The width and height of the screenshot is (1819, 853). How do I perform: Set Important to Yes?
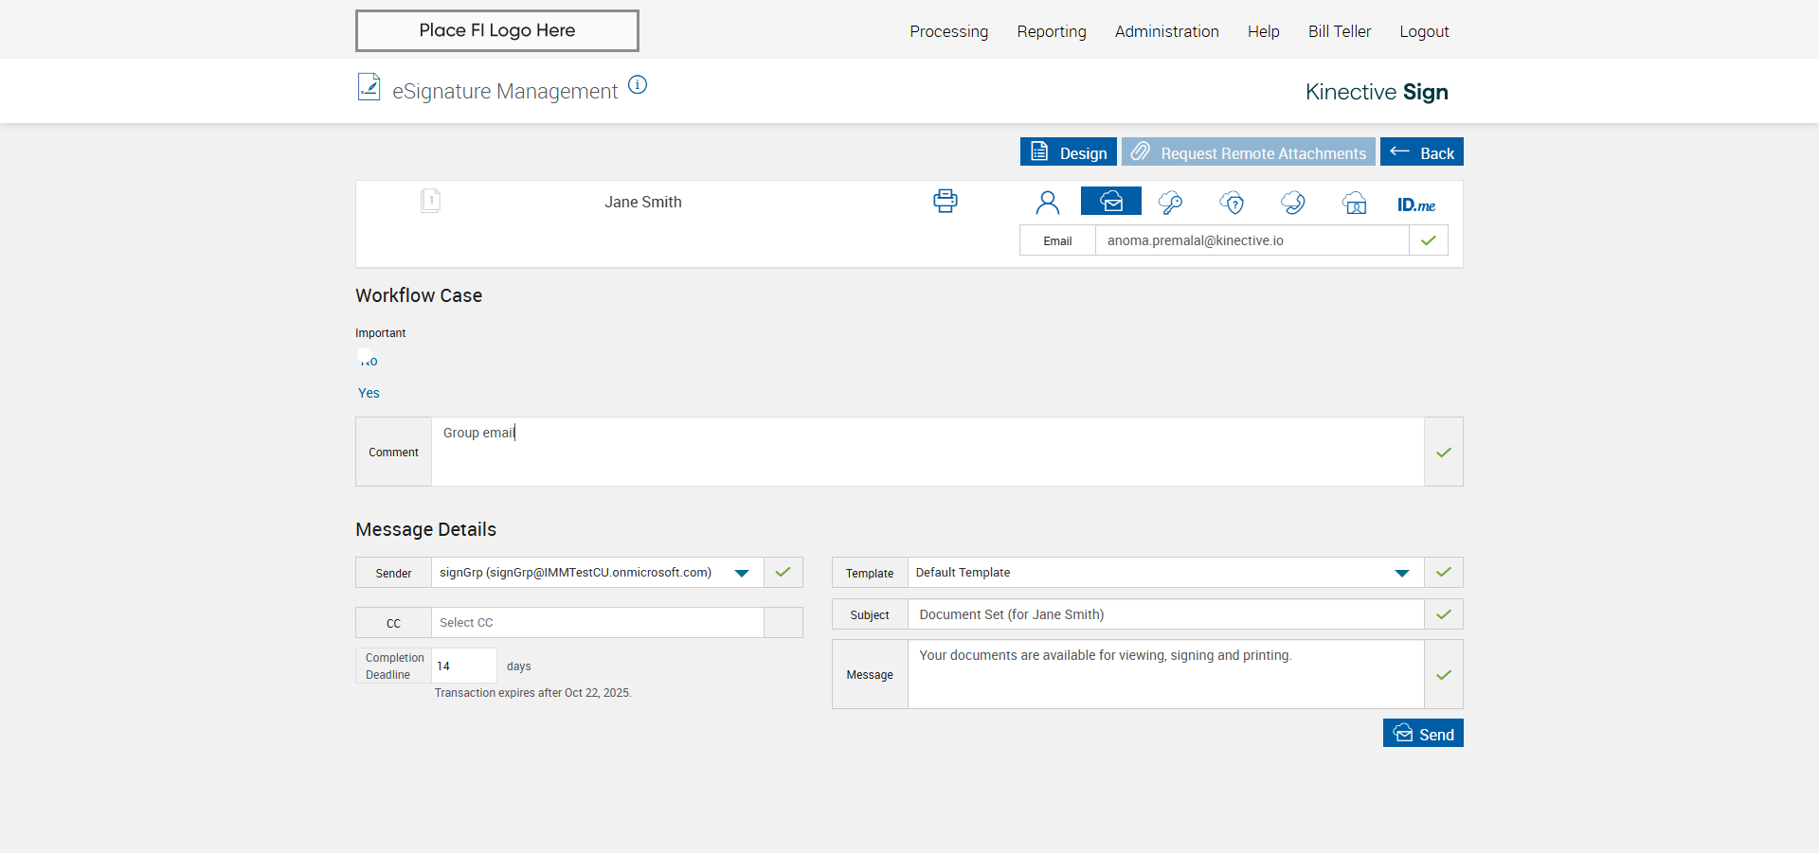coord(369,393)
